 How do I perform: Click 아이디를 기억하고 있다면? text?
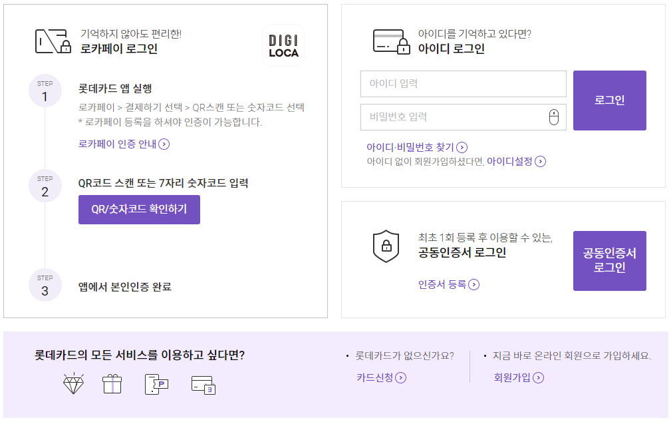point(475,34)
